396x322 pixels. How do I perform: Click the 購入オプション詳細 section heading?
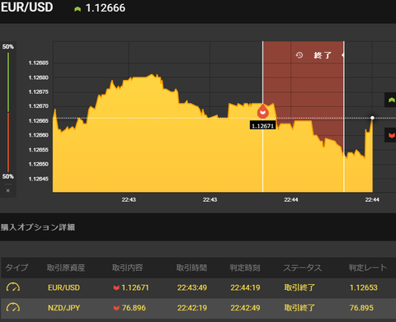click(38, 227)
